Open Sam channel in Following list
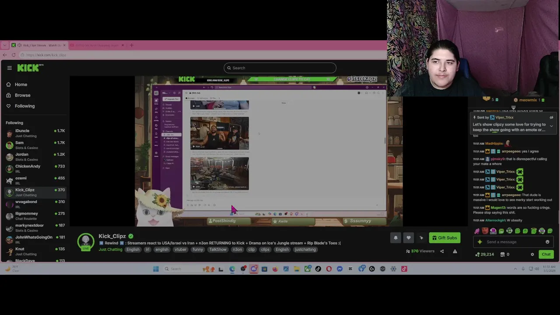560x315 pixels. point(35,145)
